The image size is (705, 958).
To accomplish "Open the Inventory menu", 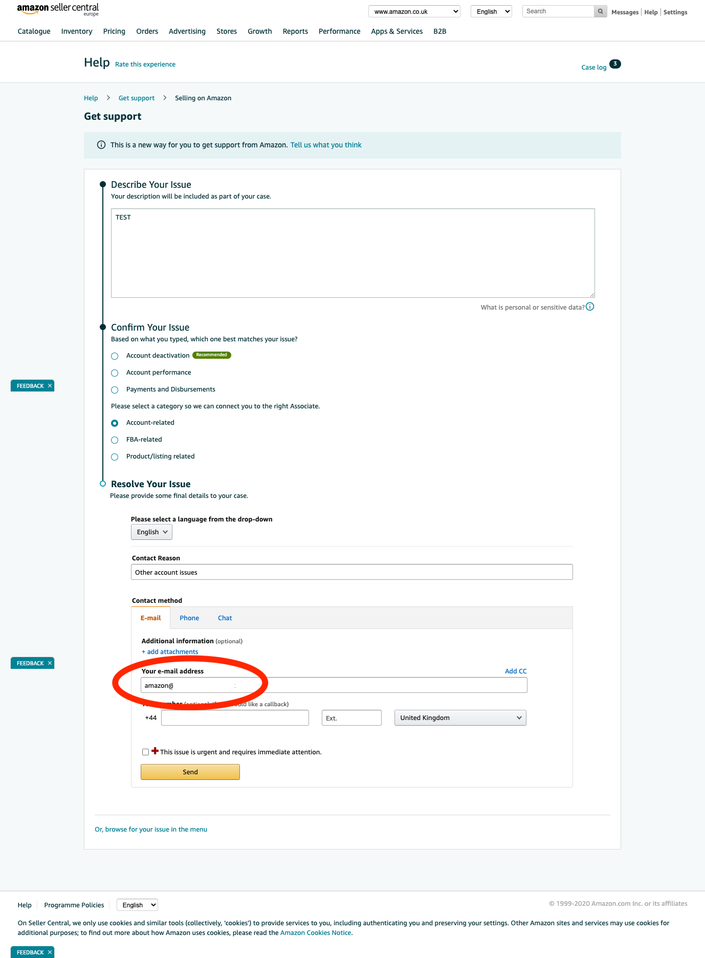I will [x=77, y=31].
